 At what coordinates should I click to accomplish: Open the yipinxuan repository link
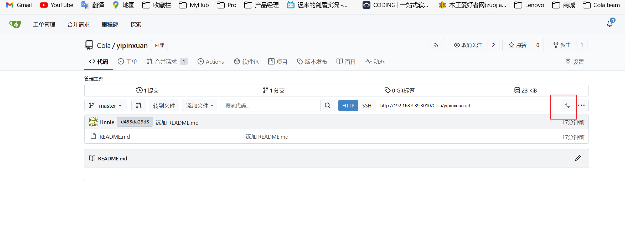coord(132,46)
